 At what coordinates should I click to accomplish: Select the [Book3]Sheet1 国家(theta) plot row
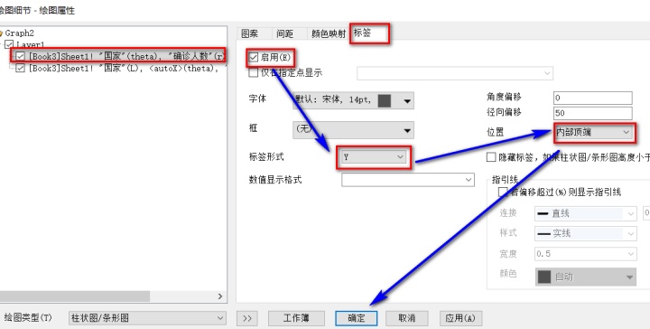click(x=126, y=56)
